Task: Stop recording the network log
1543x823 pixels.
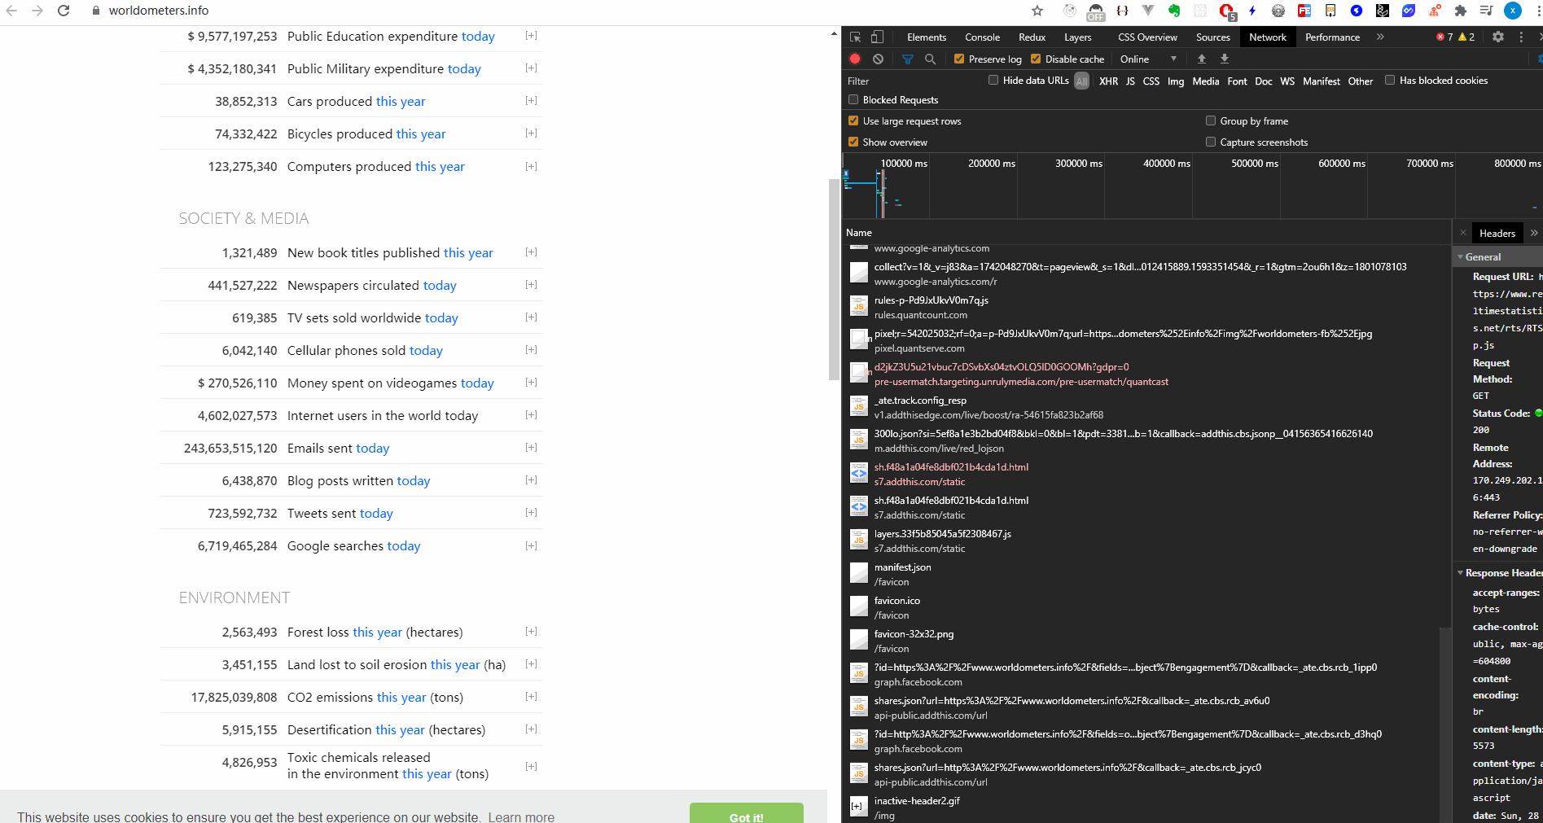Action: [x=855, y=59]
